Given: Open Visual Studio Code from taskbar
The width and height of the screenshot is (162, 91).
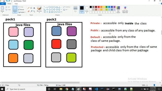Looking at the screenshot, I should pyautogui.click(x=96, y=89).
